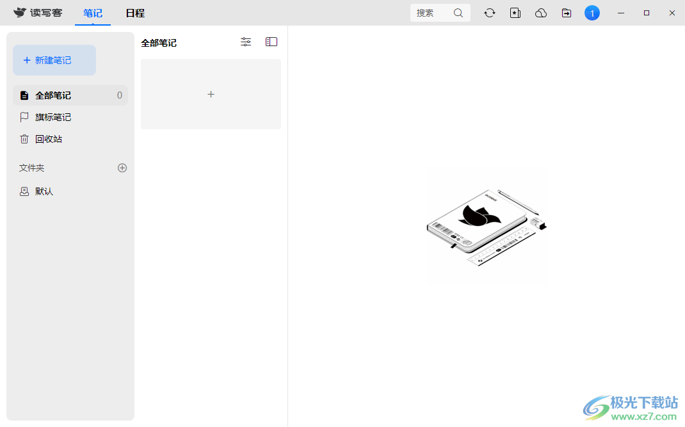Select 全部笔记 in the sidebar
This screenshot has width=685, height=427.
(70, 95)
